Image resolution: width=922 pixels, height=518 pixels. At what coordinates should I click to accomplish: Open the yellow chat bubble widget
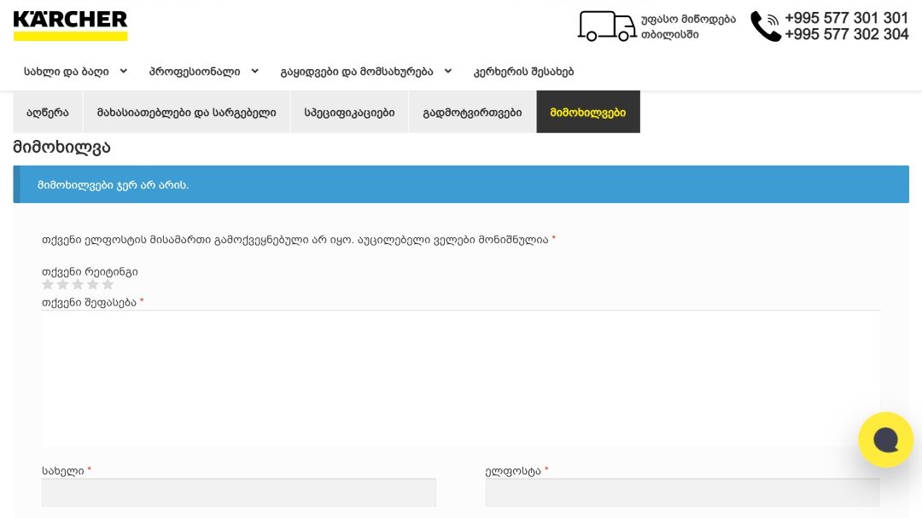click(x=885, y=439)
